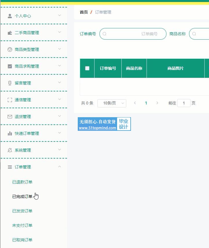
Task: Click the 共 0 条 total count text
Action: coord(87,103)
